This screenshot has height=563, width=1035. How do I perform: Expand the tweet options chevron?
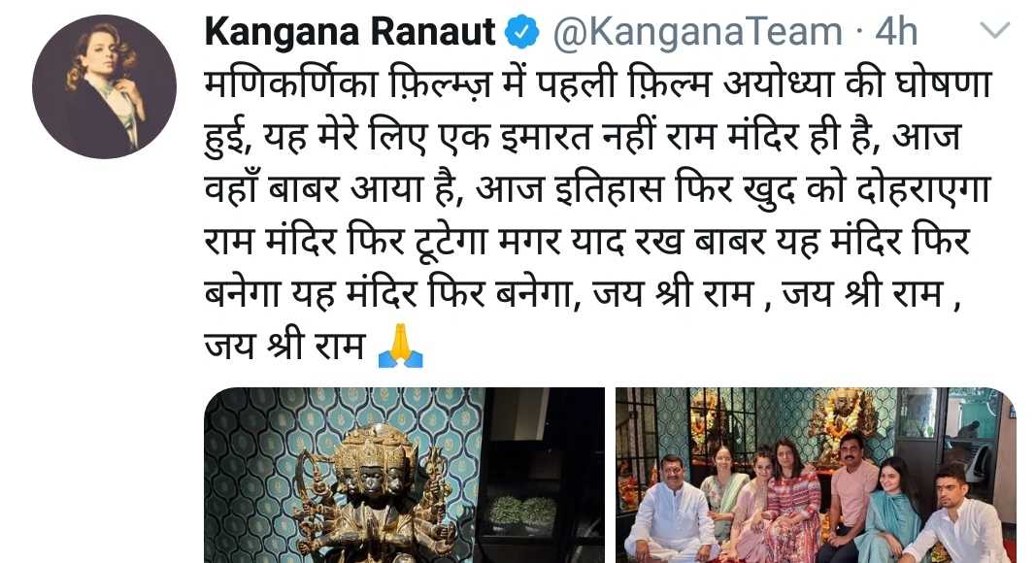[995, 30]
